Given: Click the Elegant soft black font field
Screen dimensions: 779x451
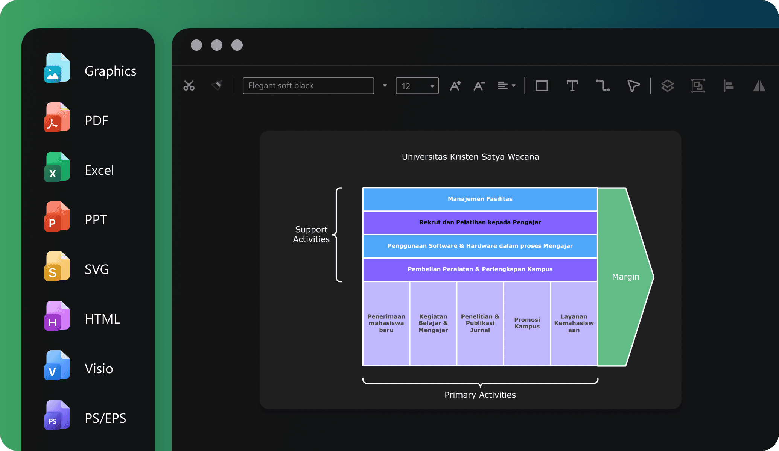Looking at the screenshot, I should [x=308, y=86].
